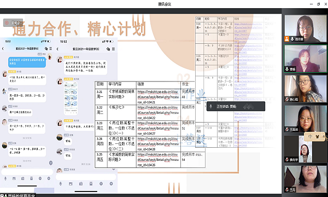This screenshot has width=328, height=197.
Task: Click the recording indicator badge at top left
Action: 13,22
